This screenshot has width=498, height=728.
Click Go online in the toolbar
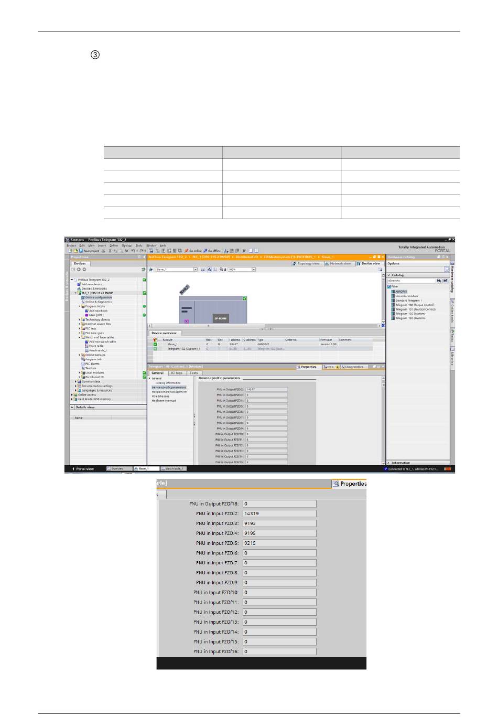tap(193, 251)
